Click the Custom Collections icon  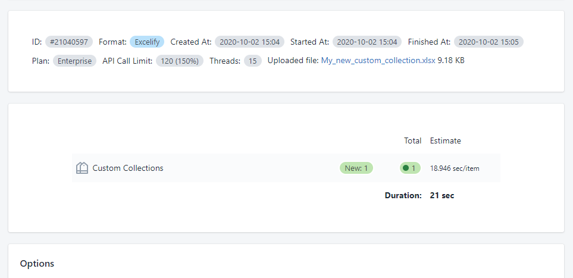(82, 168)
